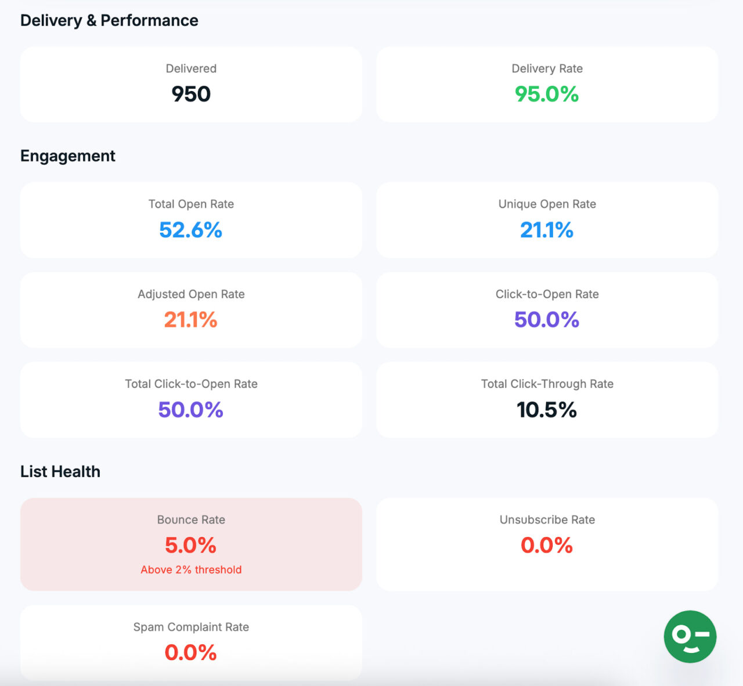
Task: Click the purple 50.0% click-to-open value
Action: click(x=547, y=320)
